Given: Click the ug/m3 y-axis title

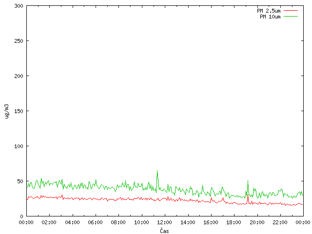Looking at the screenshot, I should (x=6, y=111).
